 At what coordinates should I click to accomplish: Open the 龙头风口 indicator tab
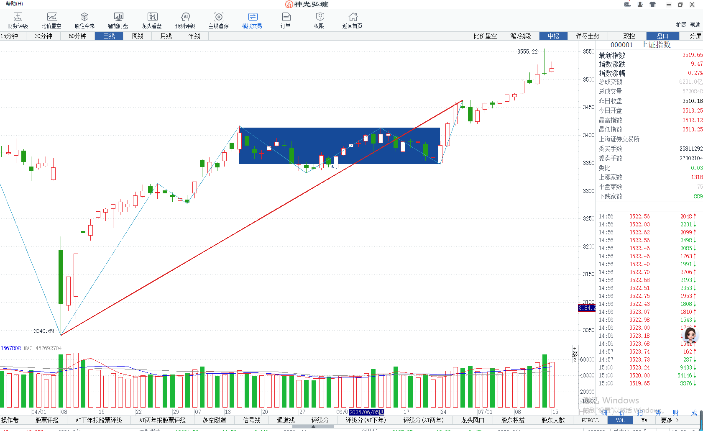473,420
